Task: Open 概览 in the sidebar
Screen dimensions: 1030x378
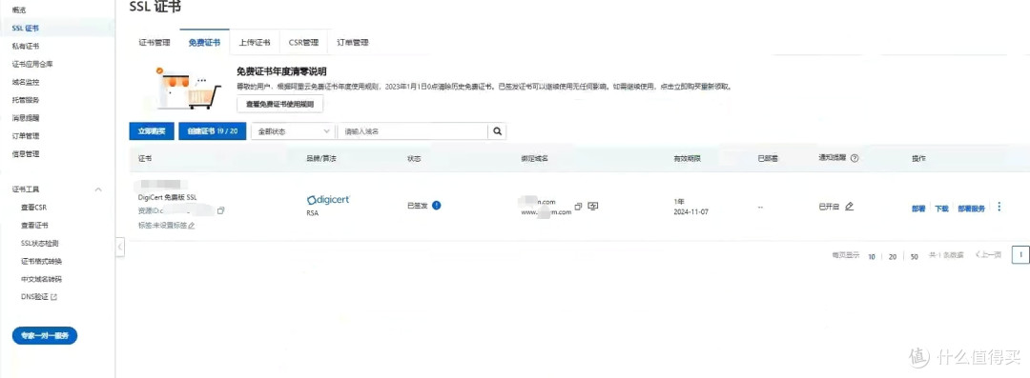Action: coord(20,10)
